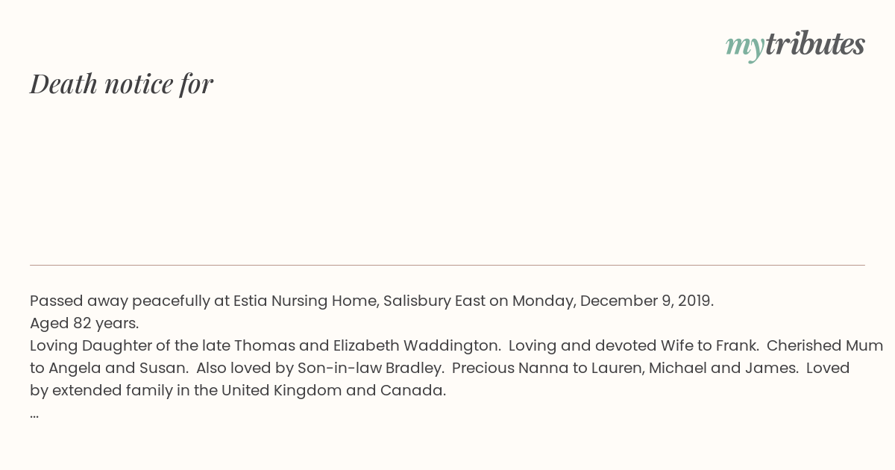The image size is (895, 470).
Task: Click "Loving and devoted Wife to Frank"
Action: coord(633,345)
